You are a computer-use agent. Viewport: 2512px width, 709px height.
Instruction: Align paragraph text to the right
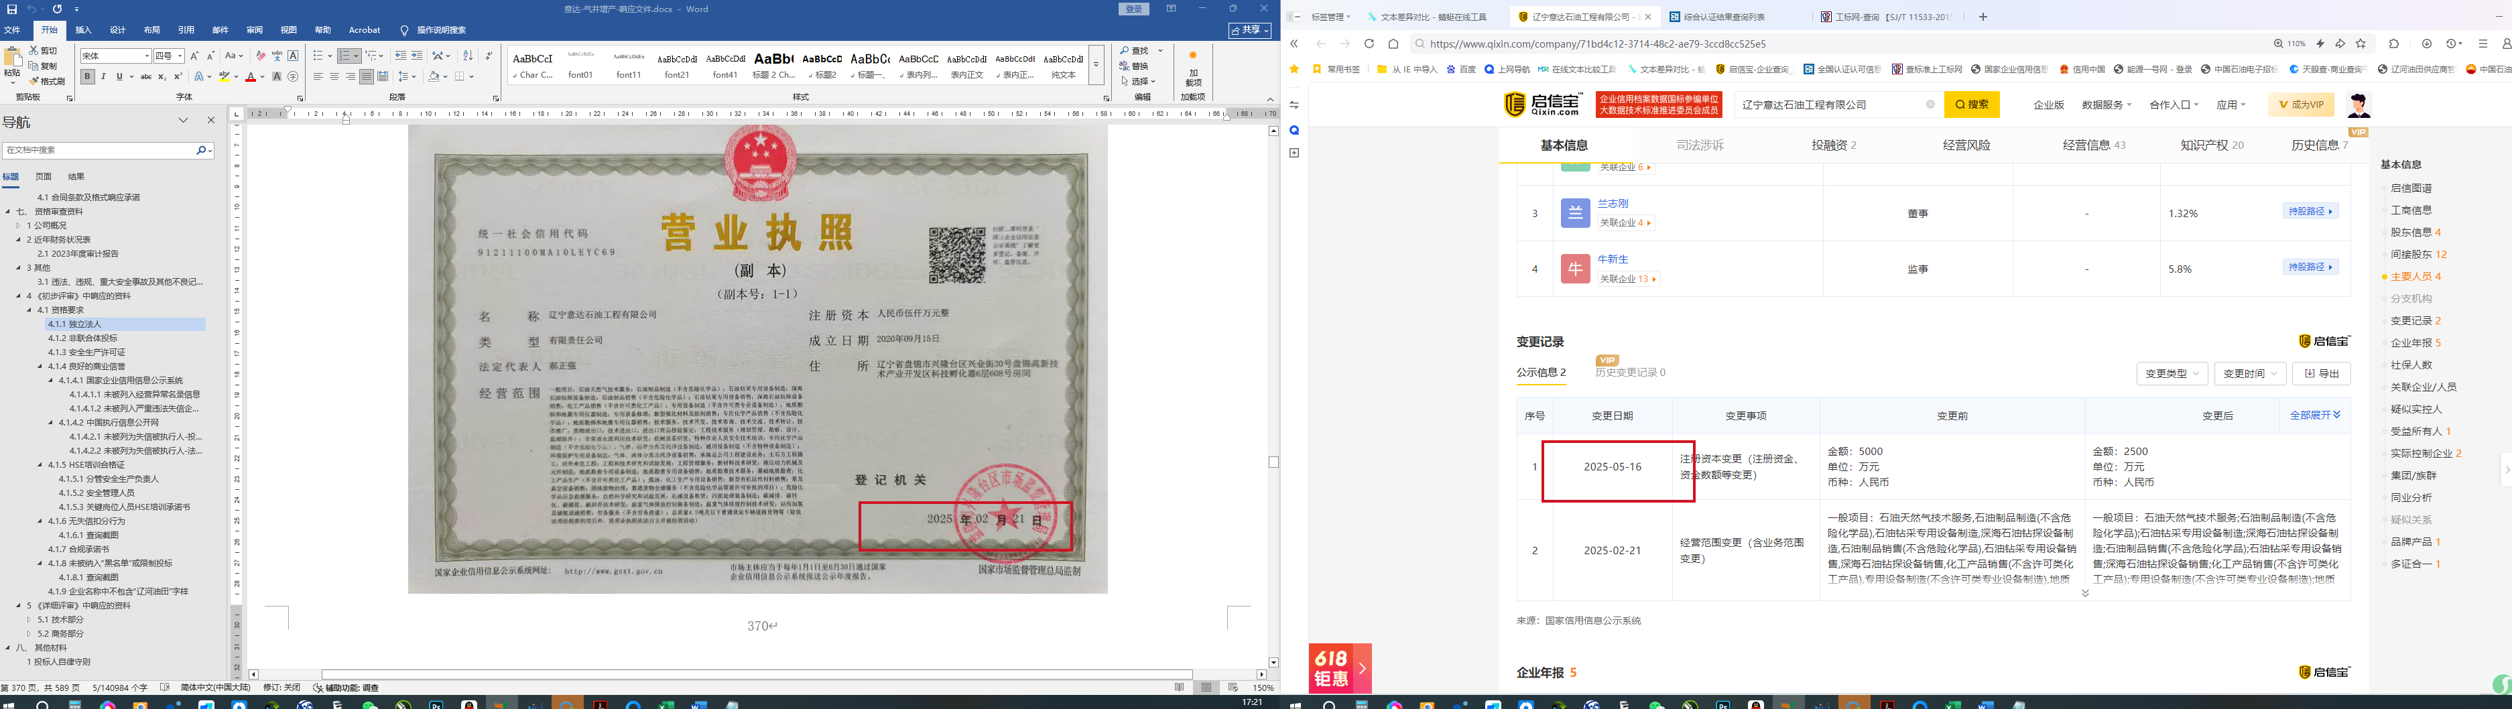pos(350,76)
